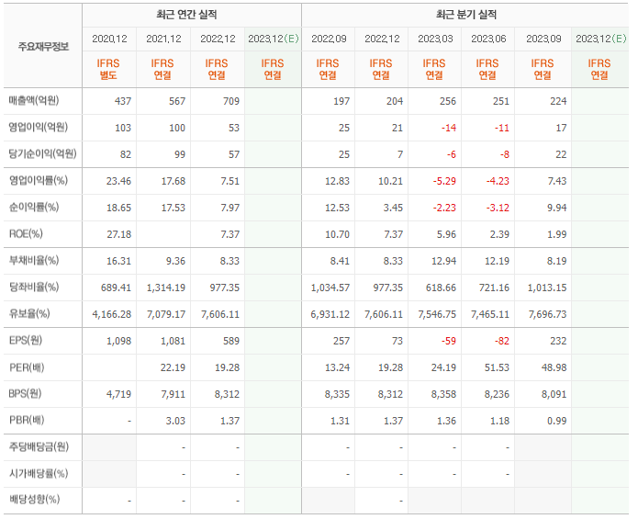Click the 최근 분기 실적 header
638x519 pixels.
pyautogui.click(x=466, y=15)
